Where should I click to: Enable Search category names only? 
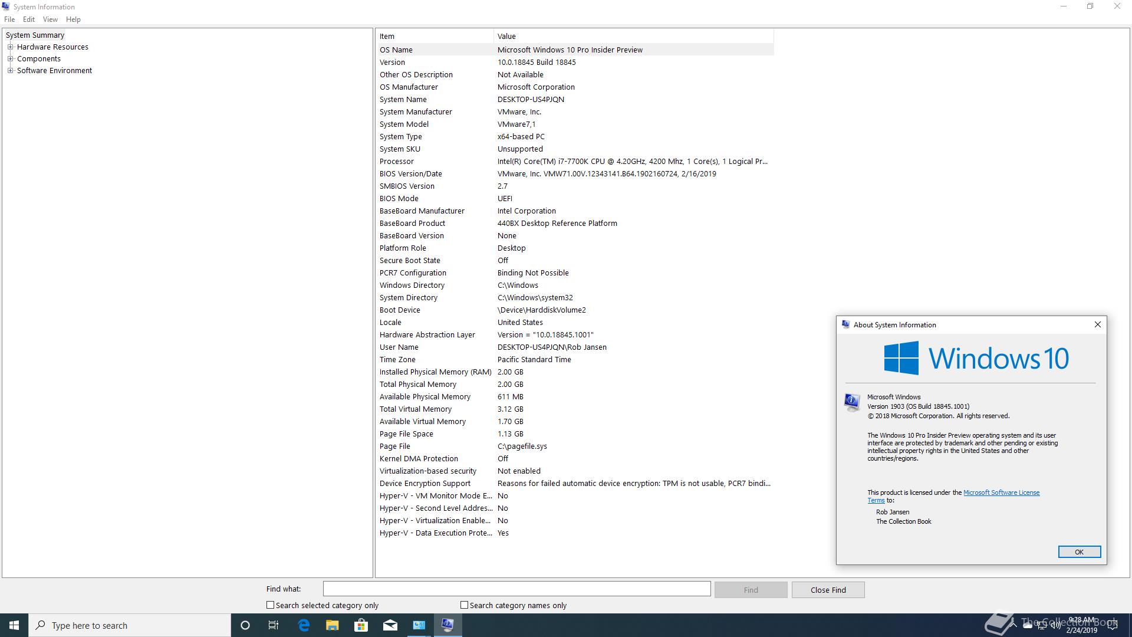464,605
